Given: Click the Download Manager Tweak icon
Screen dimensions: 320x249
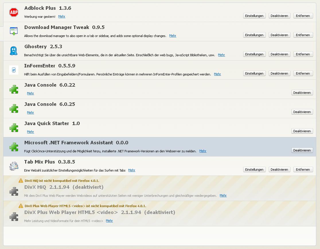Looking at the screenshot, I should pyautogui.click(x=14, y=31).
